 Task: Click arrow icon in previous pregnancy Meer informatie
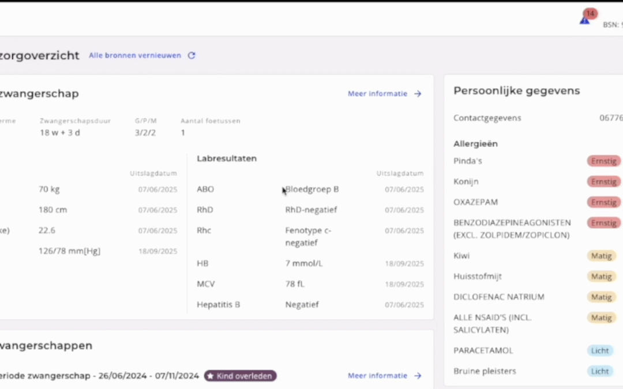[418, 376]
